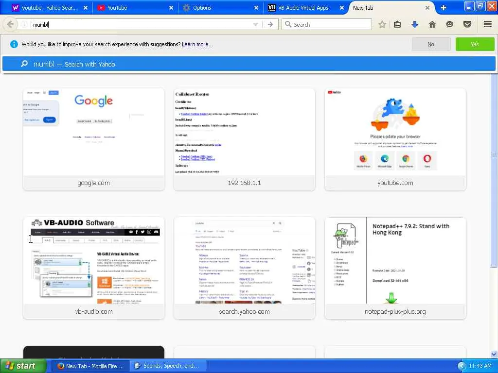This screenshot has width=498, height=373.
Task: Close the New Tab tab
Action: 427,8
